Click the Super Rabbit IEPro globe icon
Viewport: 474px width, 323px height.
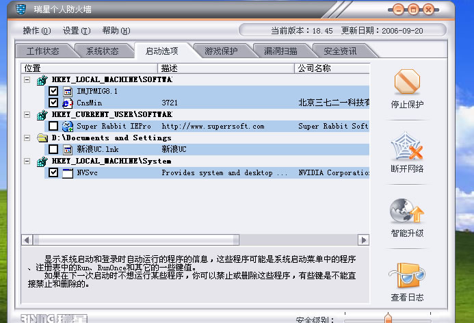[68, 127]
